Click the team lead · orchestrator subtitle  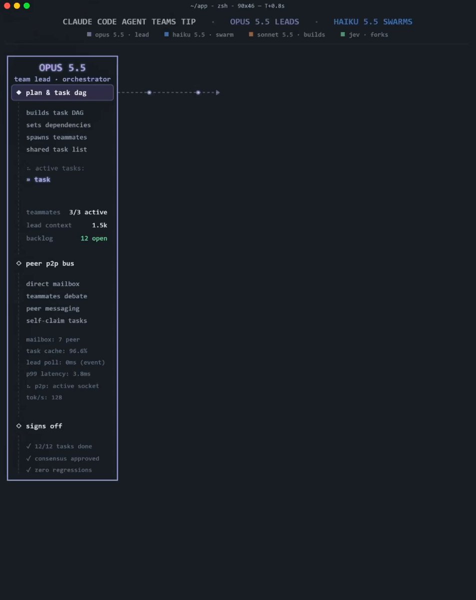tap(62, 79)
